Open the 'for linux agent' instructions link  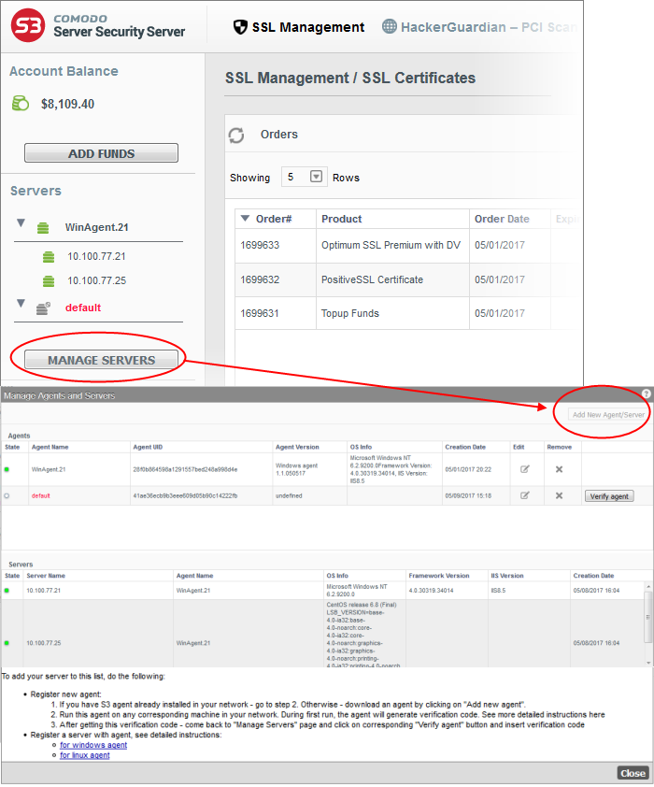pyautogui.click(x=85, y=755)
